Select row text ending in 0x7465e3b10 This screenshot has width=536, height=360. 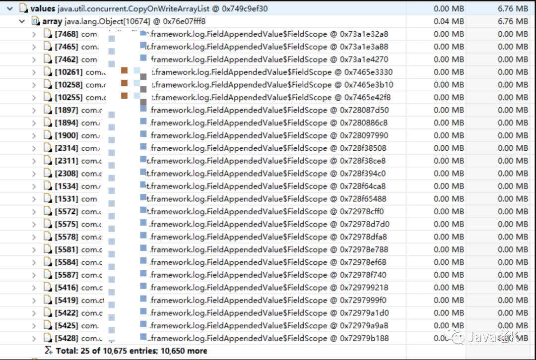point(224,85)
